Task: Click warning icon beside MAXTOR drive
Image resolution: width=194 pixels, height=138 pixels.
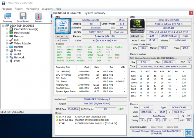Action: click(57, 120)
